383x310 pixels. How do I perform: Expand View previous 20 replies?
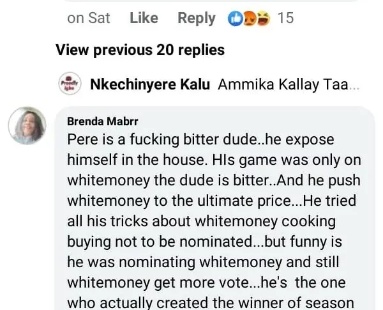(140, 50)
